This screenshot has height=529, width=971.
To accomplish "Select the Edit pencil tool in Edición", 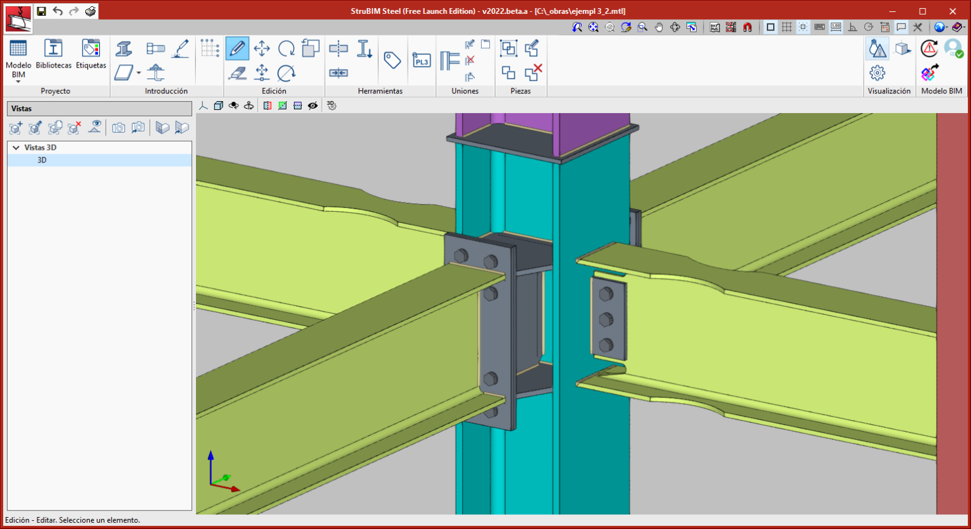I will [x=237, y=48].
